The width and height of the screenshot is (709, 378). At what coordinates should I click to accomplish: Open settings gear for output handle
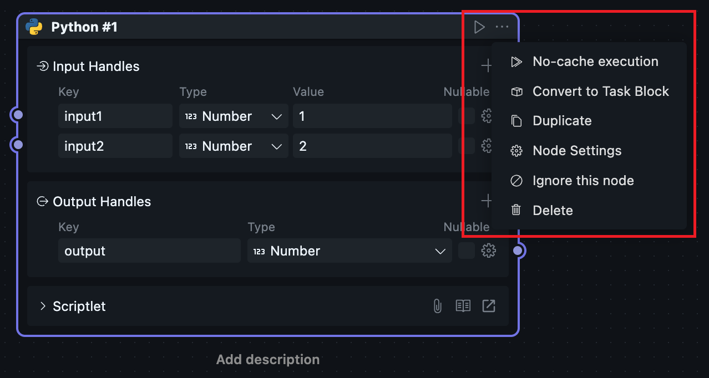[x=488, y=251]
